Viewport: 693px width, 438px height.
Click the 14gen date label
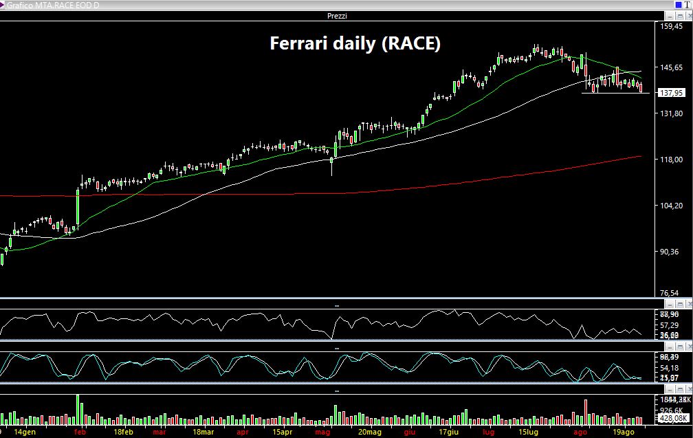click(x=25, y=432)
